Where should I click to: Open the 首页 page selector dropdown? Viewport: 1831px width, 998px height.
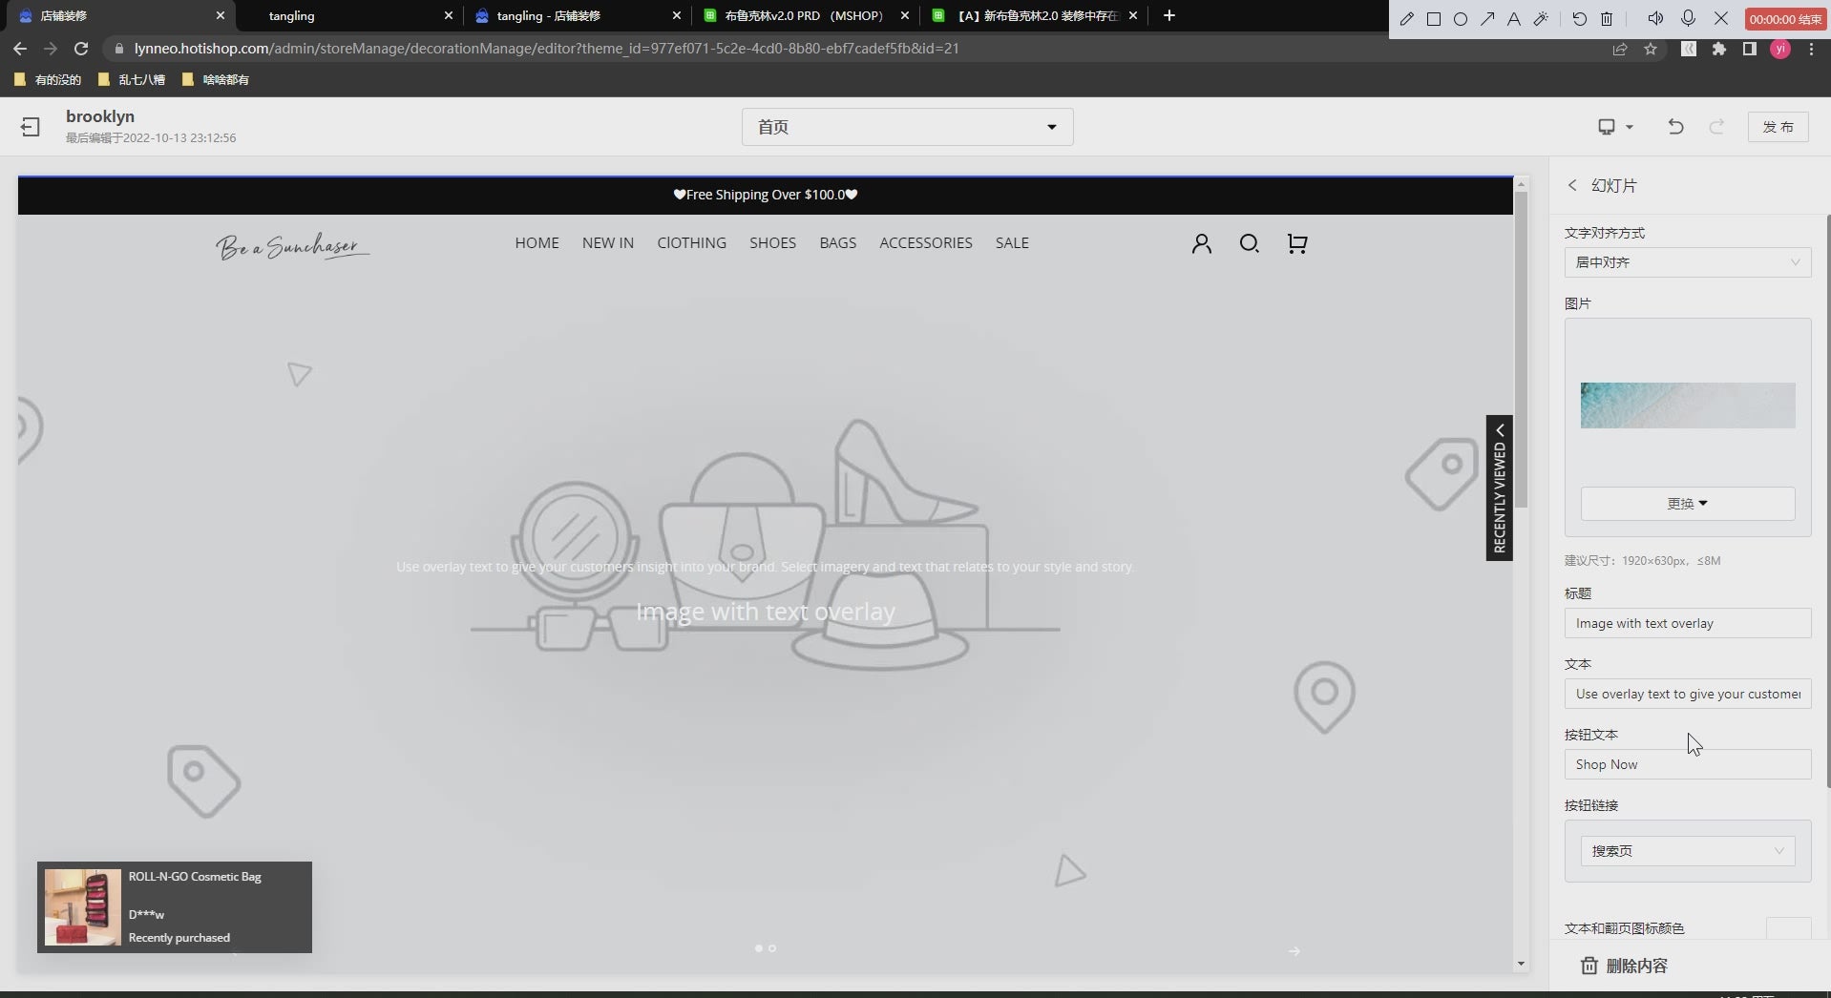(907, 127)
